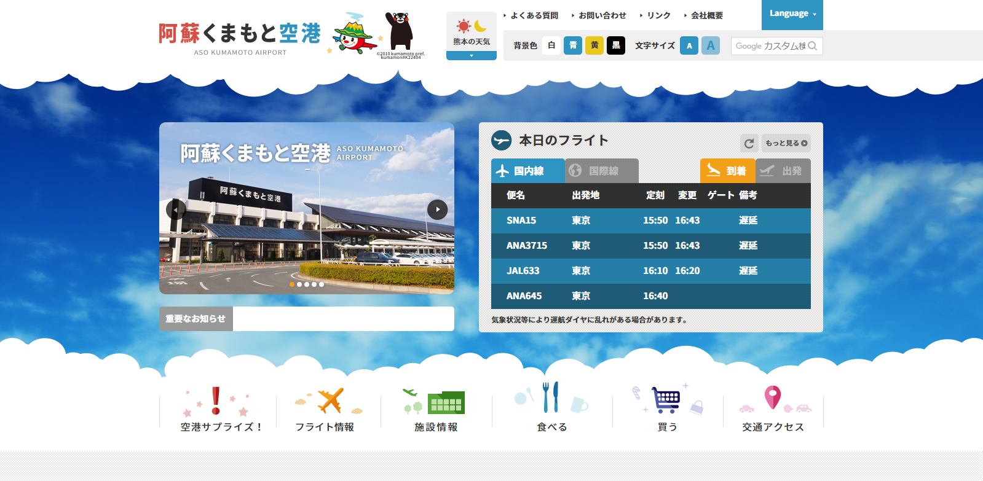Switch to the 国際線 international tab
The image size is (983, 481).
602,171
